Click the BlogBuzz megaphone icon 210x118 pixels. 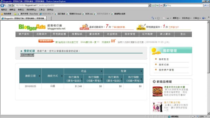click(x=84, y=27)
